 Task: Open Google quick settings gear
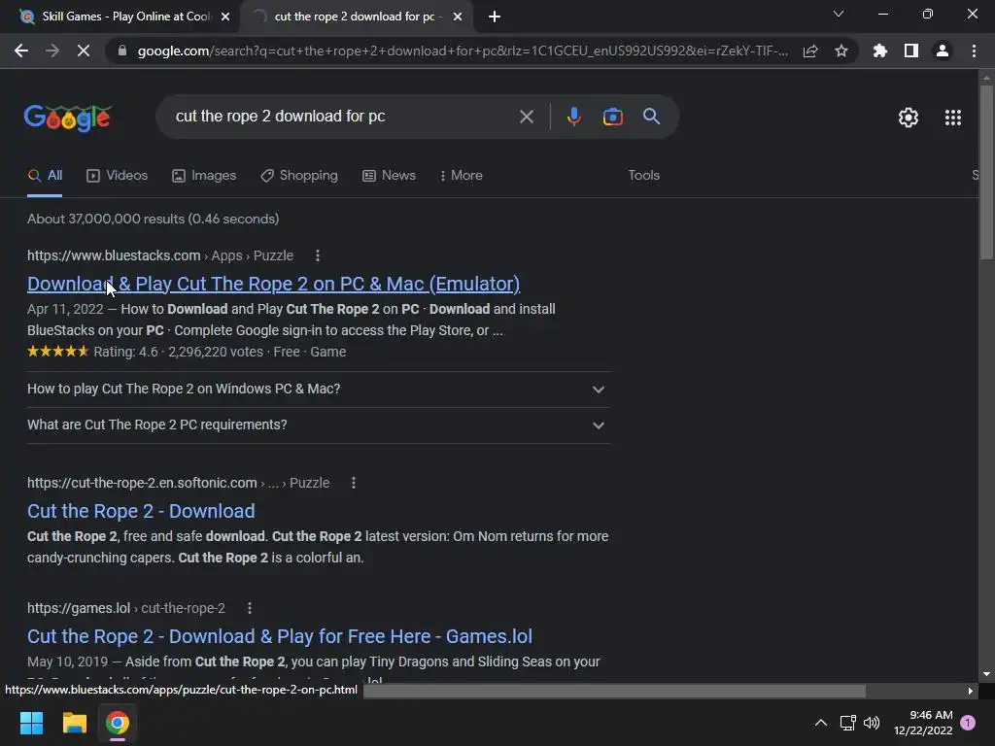[x=909, y=118]
